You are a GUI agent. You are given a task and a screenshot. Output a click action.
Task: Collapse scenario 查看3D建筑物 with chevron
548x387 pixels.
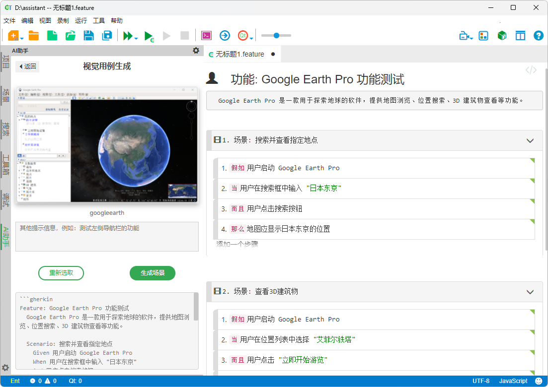click(x=530, y=292)
